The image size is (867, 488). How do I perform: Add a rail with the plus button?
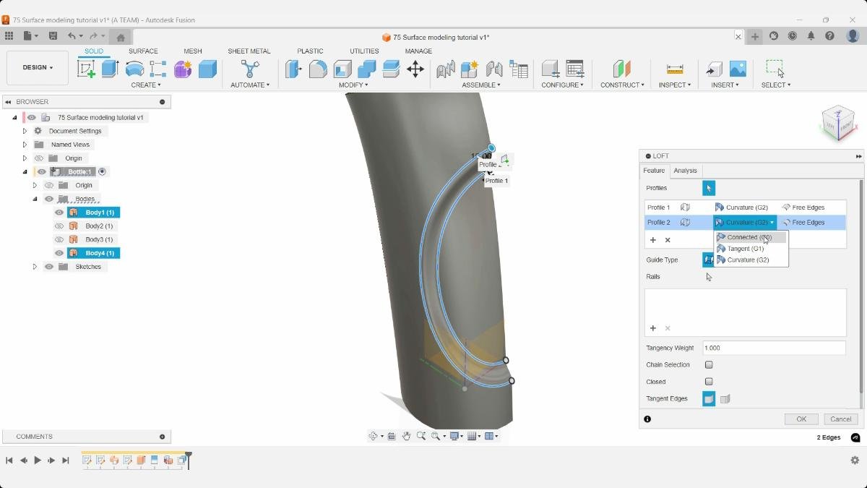point(653,328)
